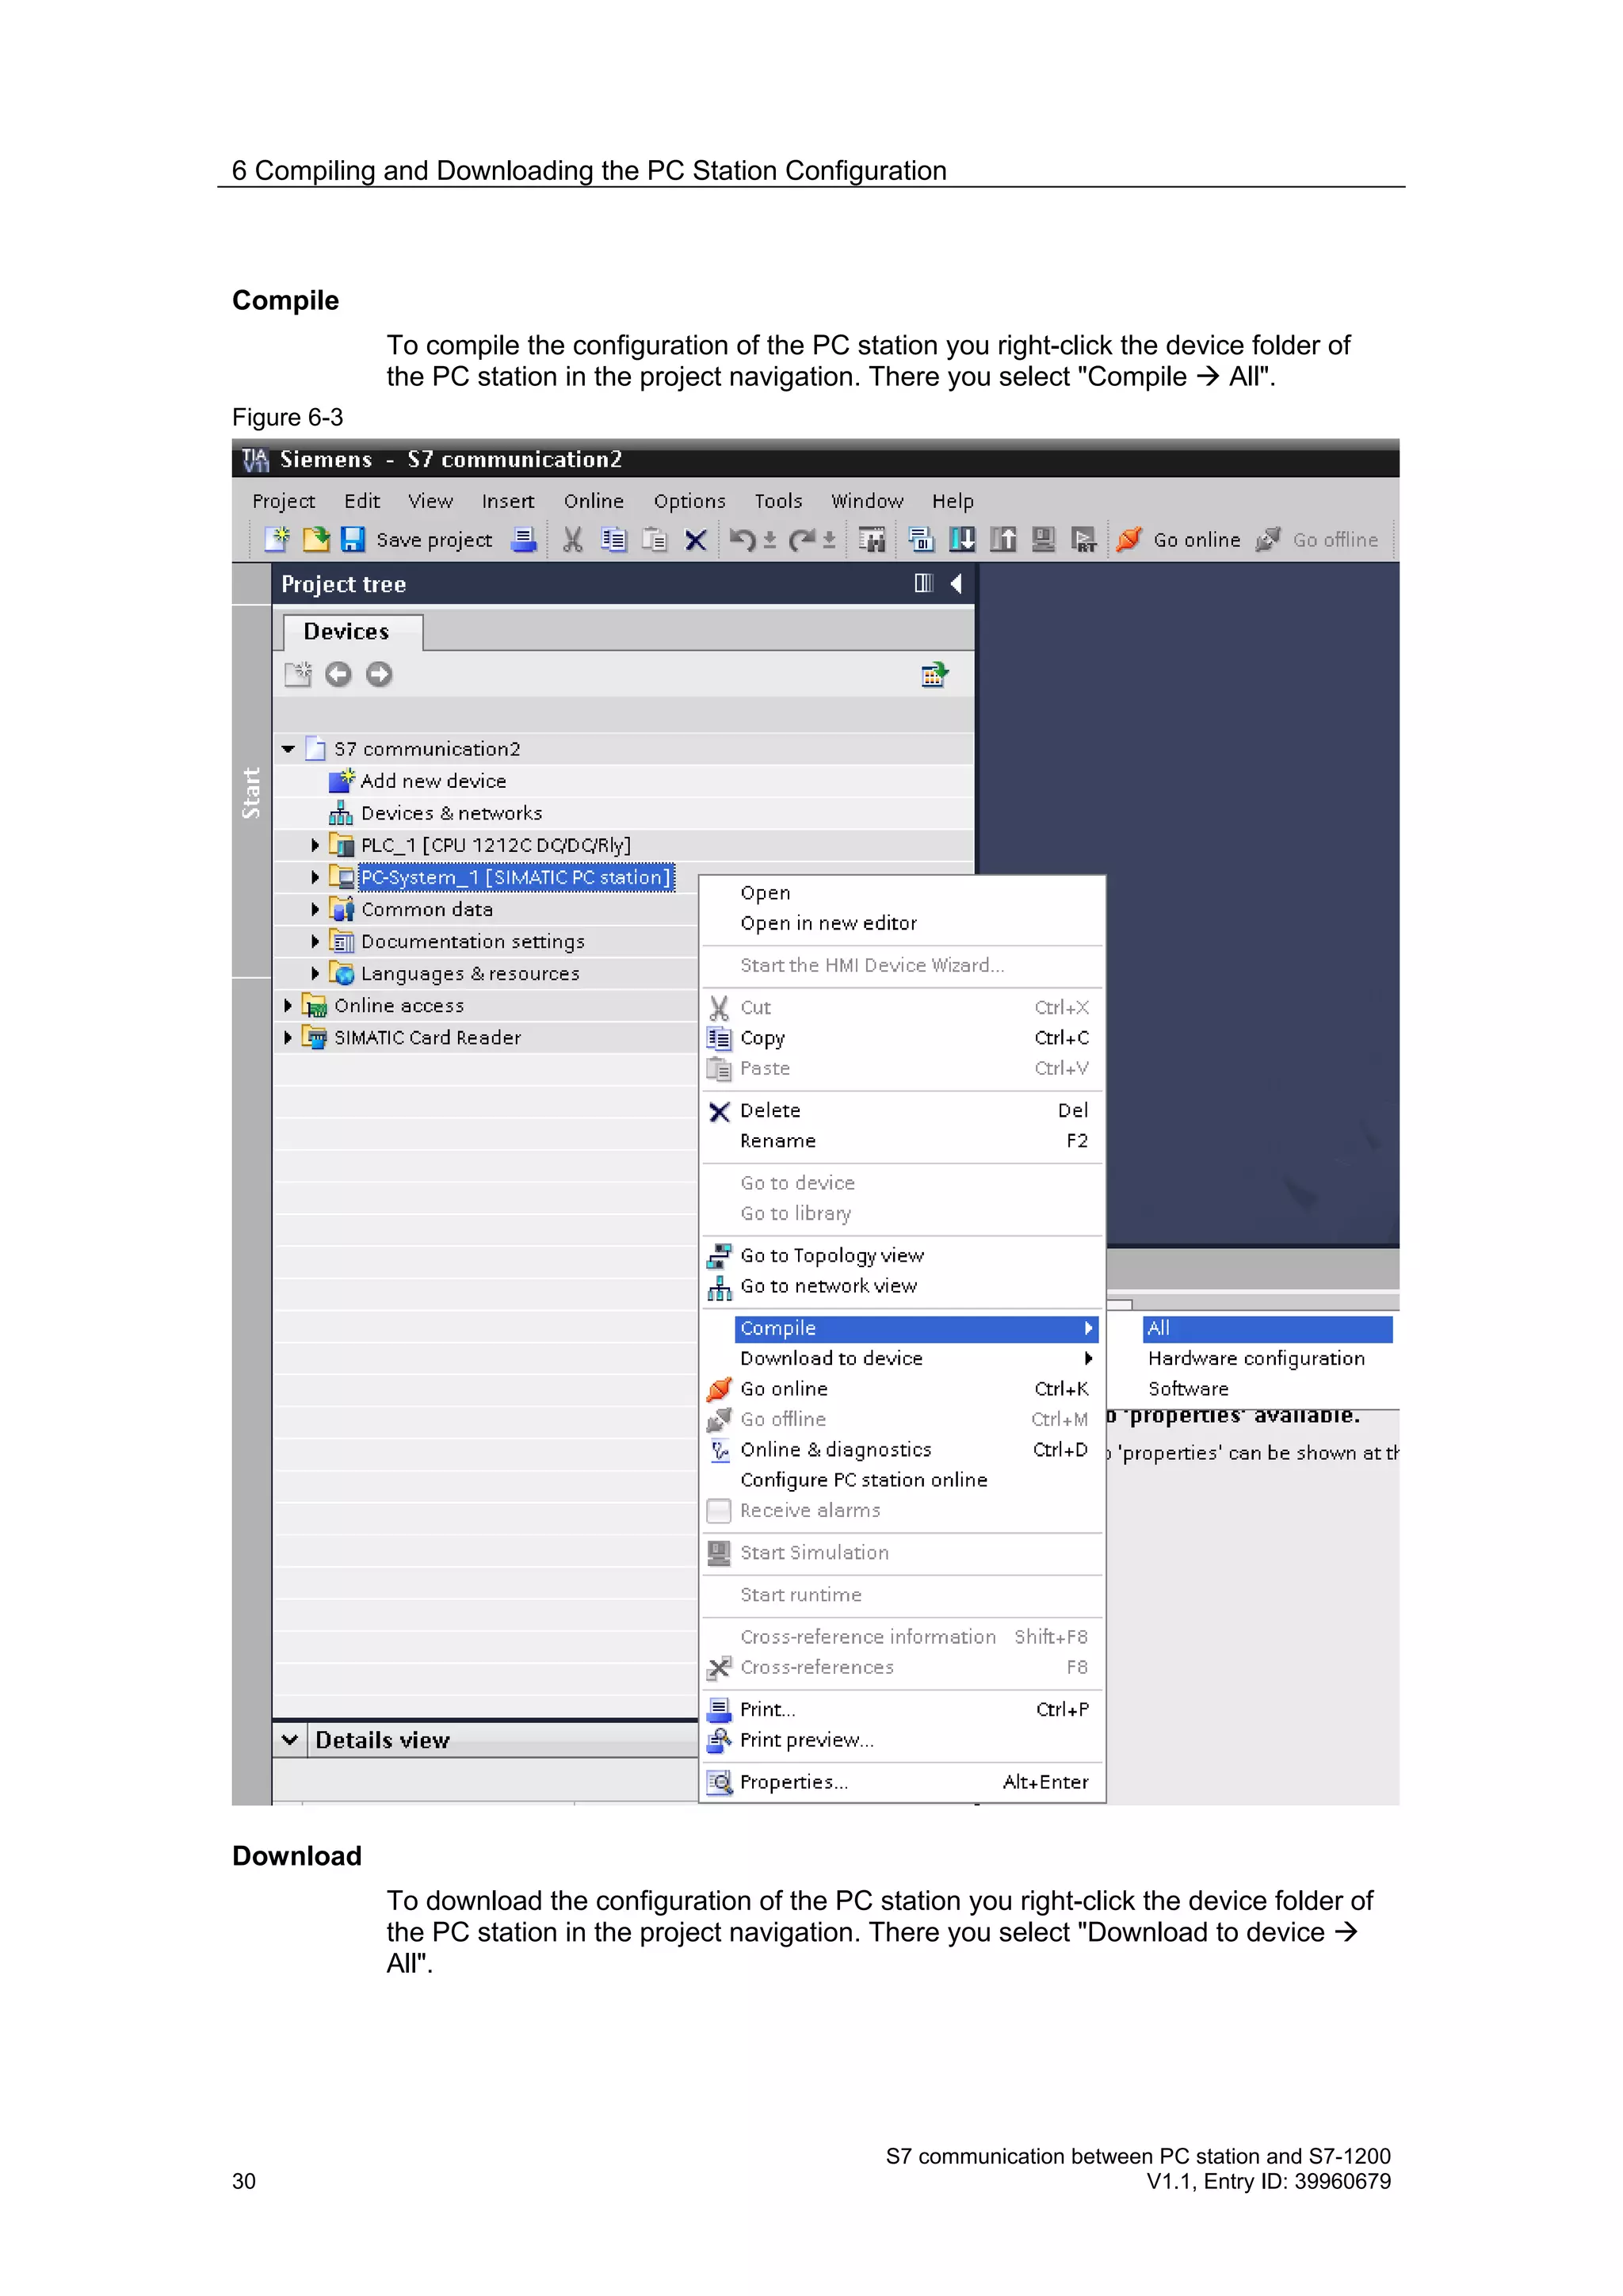
Task: Open the Tools menu
Action: [778, 501]
